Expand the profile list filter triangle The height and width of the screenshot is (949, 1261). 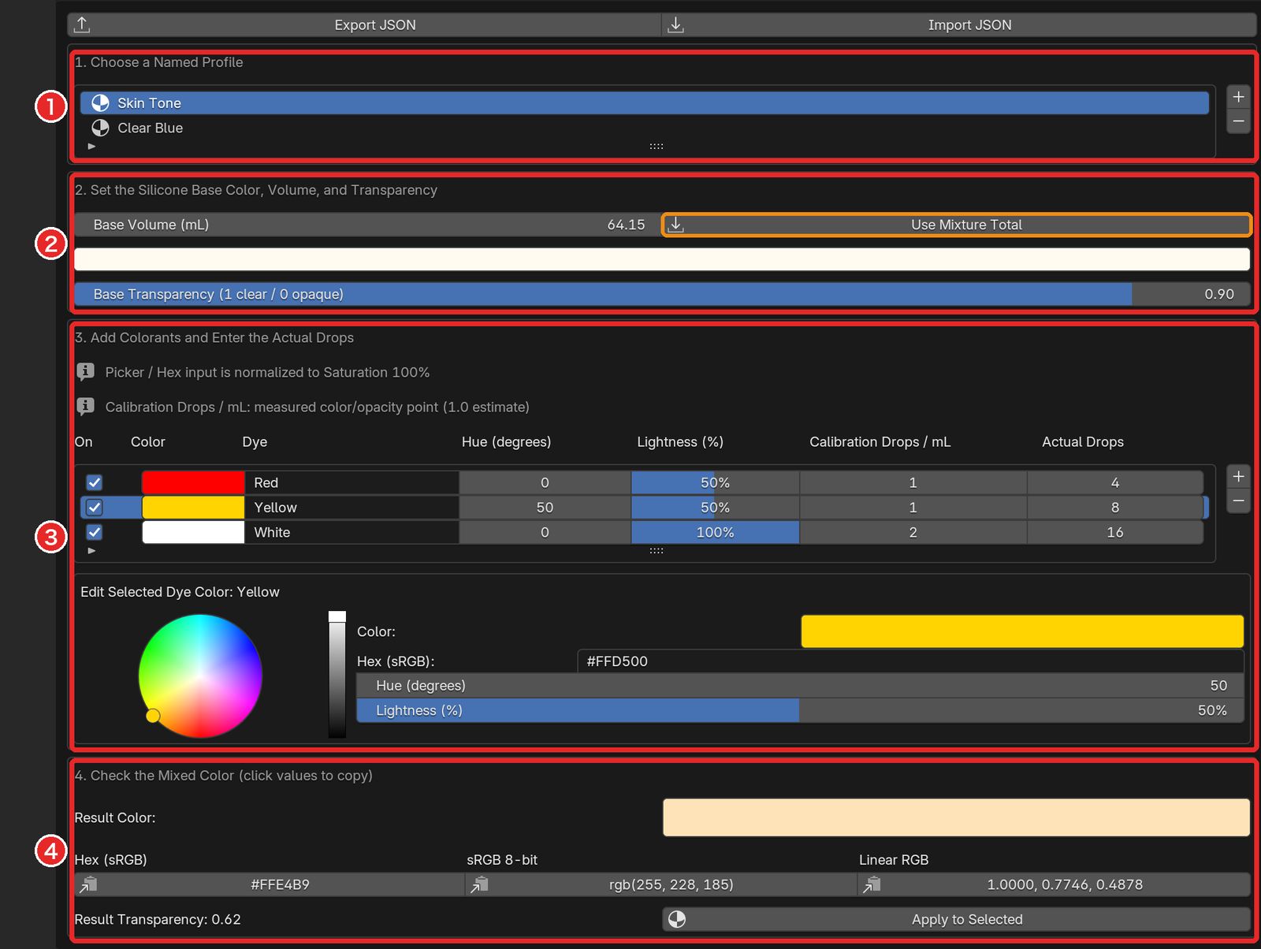click(92, 147)
